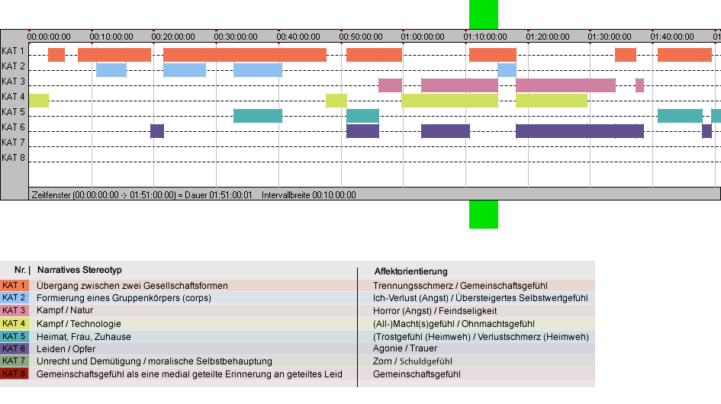Select the KAT 1 timeline row label
The height and width of the screenshot is (404, 721).
click(x=13, y=51)
